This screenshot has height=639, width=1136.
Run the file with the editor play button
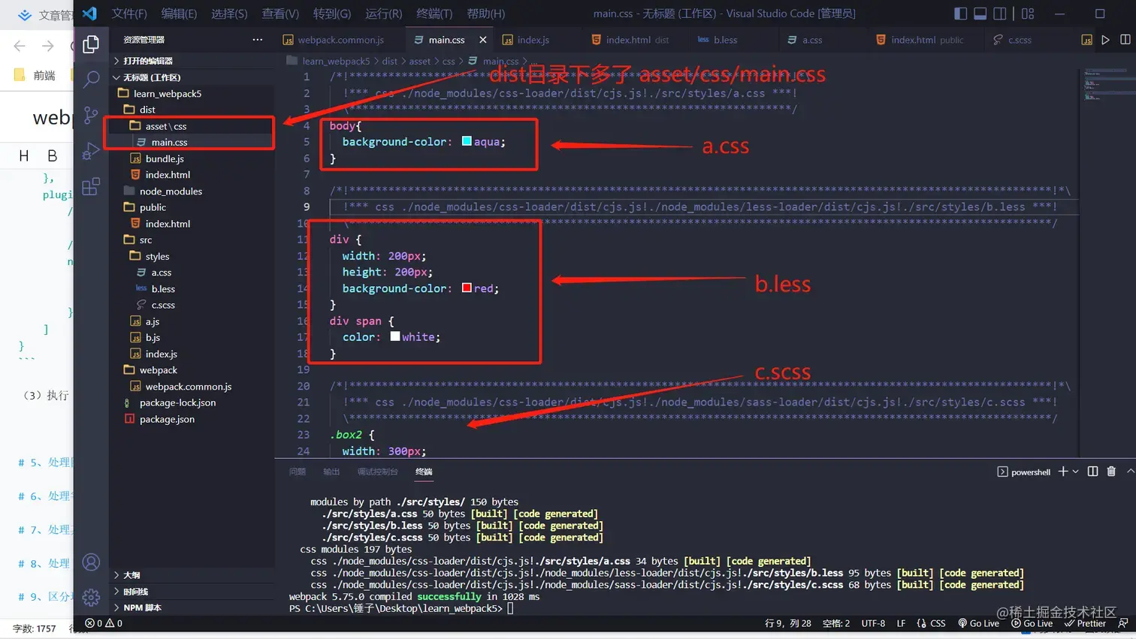(1106, 40)
